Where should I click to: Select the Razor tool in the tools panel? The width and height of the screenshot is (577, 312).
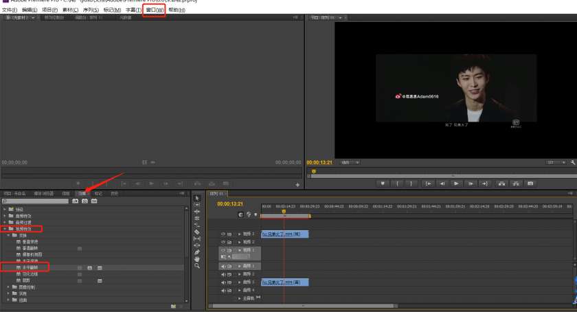[197, 232]
